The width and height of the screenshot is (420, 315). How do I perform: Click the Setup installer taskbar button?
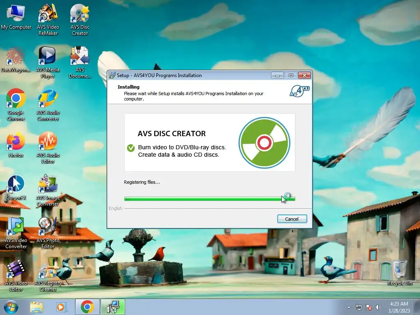[x=113, y=307]
